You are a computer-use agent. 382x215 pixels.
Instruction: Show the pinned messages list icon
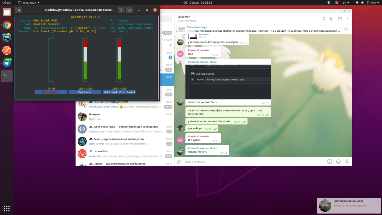pos(346,29)
